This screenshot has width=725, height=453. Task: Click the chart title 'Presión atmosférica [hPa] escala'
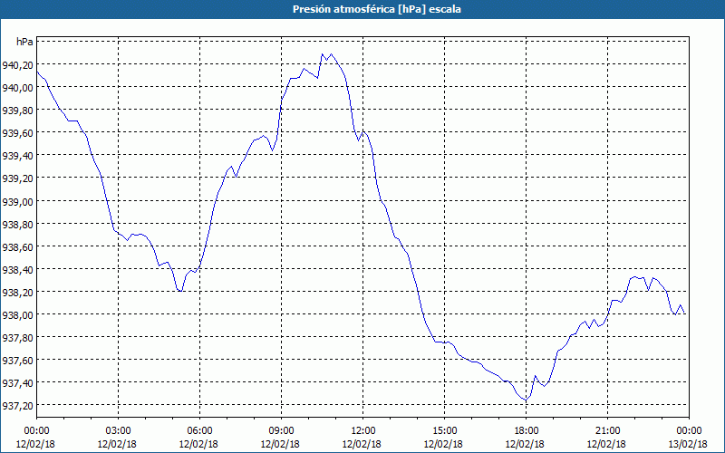pos(376,9)
